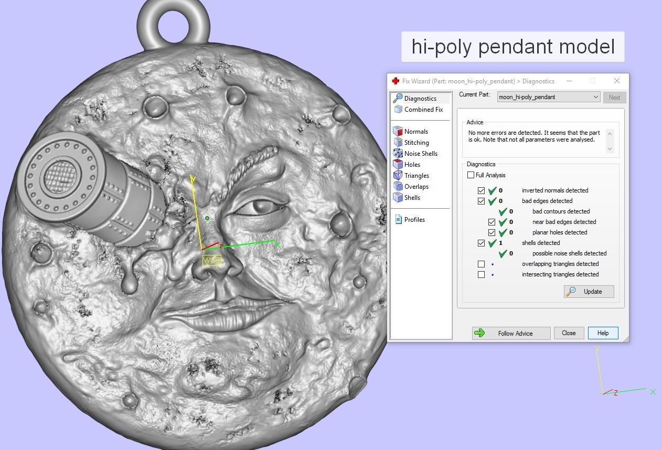Open the Overlaps fix icon
This screenshot has width=662, height=450.
coord(398,186)
